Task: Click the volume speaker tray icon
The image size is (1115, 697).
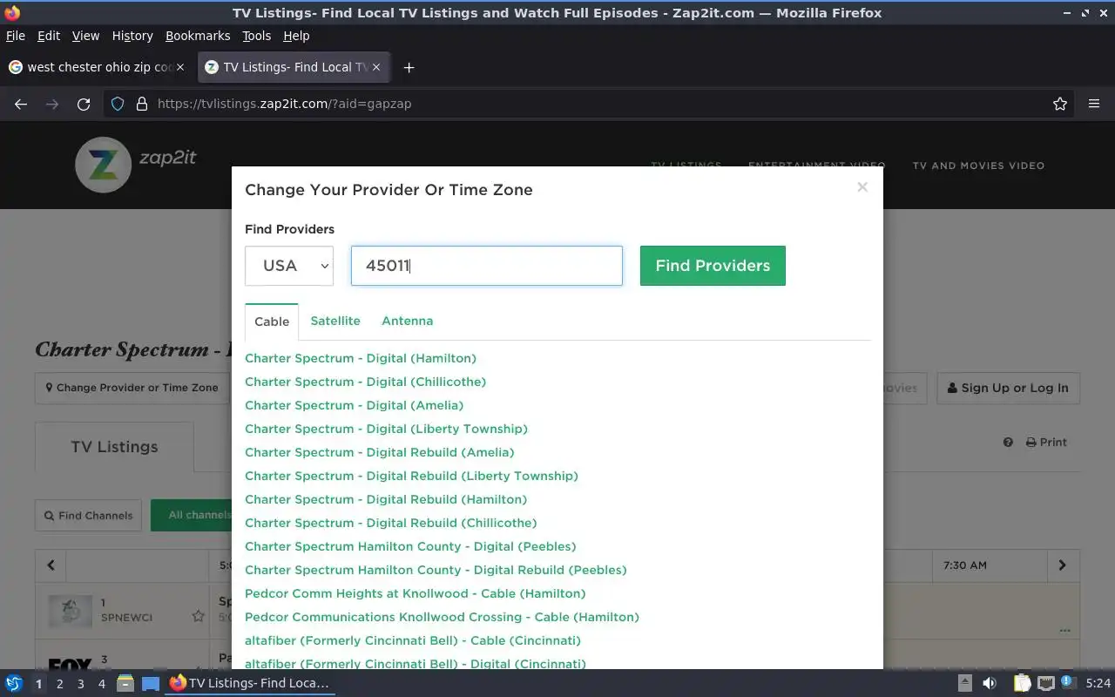Action: click(990, 683)
